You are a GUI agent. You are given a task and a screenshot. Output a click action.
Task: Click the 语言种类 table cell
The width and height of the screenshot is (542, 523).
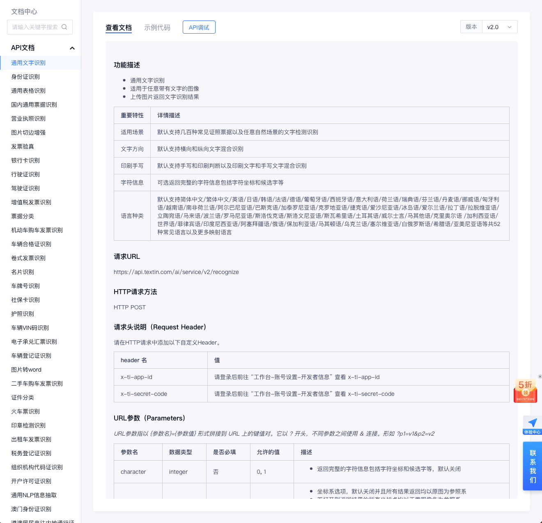click(132, 216)
